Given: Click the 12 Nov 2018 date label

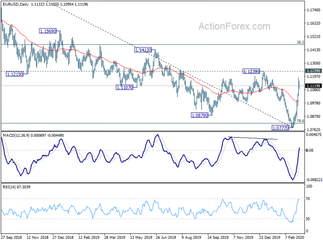Looking at the screenshot, I should pos(38,237).
